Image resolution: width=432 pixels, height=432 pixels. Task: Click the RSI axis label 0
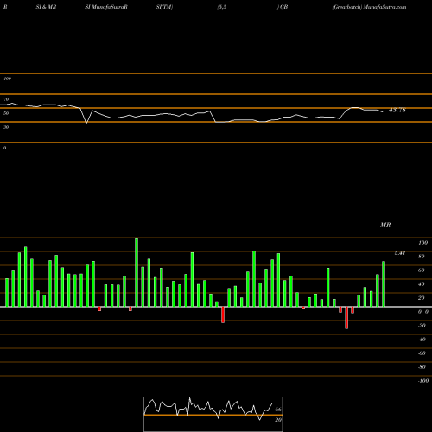[4, 148]
